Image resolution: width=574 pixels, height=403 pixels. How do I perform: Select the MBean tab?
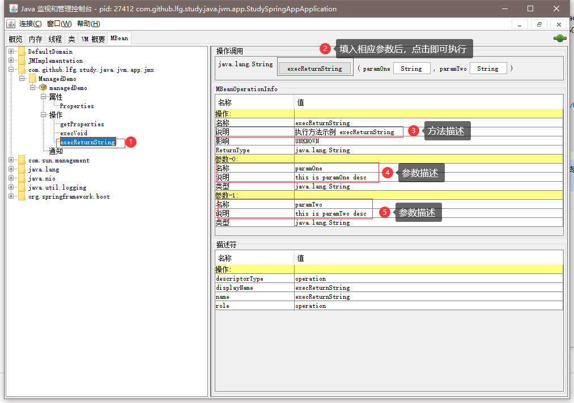[120, 38]
